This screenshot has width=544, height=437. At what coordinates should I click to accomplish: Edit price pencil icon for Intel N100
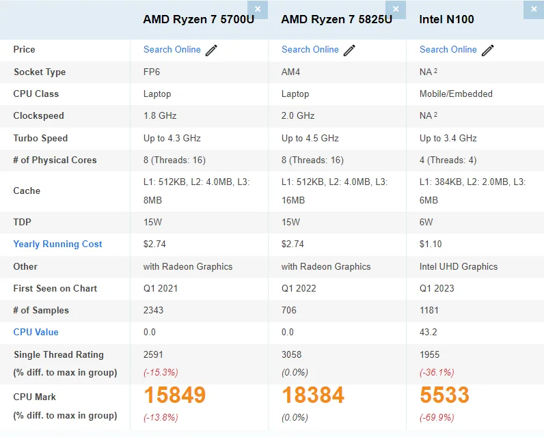pos(487,50)
